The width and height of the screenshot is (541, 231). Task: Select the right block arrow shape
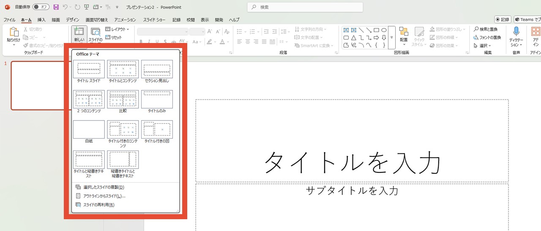click(377, 38)
